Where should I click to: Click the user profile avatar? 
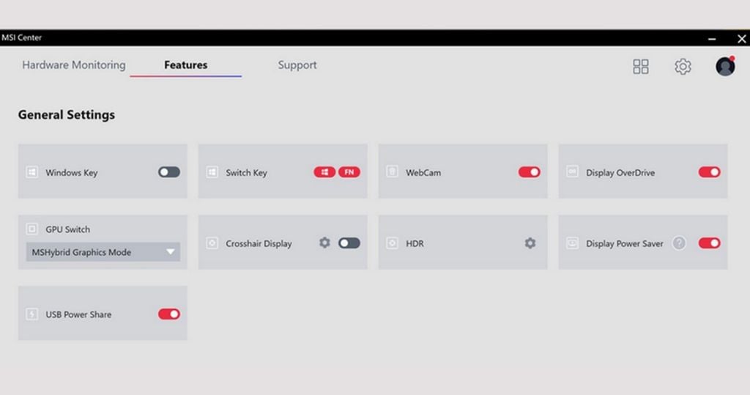click(x=725, y=67)
